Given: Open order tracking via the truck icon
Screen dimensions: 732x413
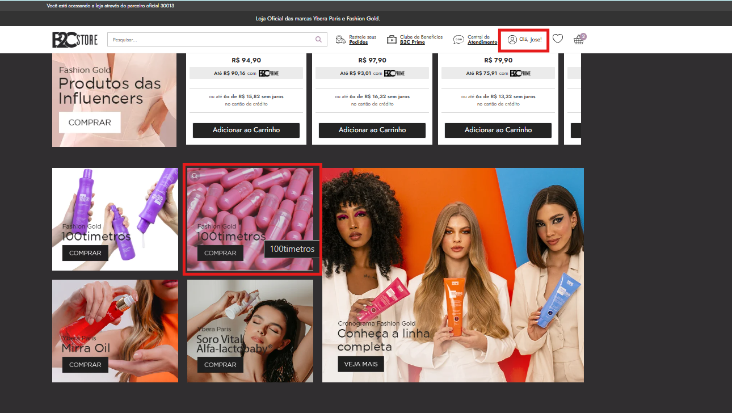Looking at the screenshot, I should point(340,40).
